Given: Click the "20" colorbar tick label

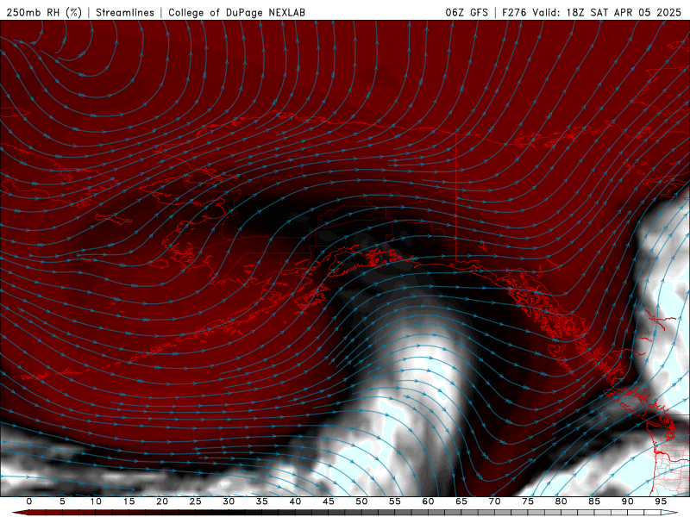Looking at the screenshot, I should 162,501.
